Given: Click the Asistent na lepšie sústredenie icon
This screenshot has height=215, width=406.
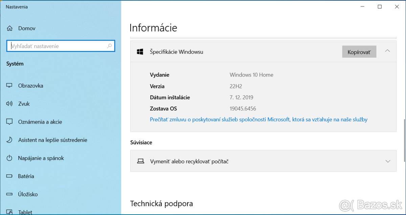Looking at the screenshot, I should click(10, 140).
